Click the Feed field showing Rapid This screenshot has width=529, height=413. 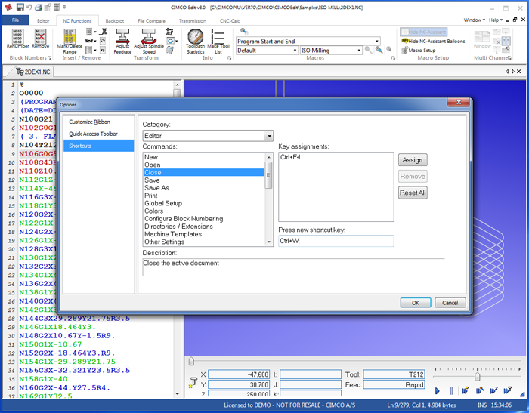point(394,384)
